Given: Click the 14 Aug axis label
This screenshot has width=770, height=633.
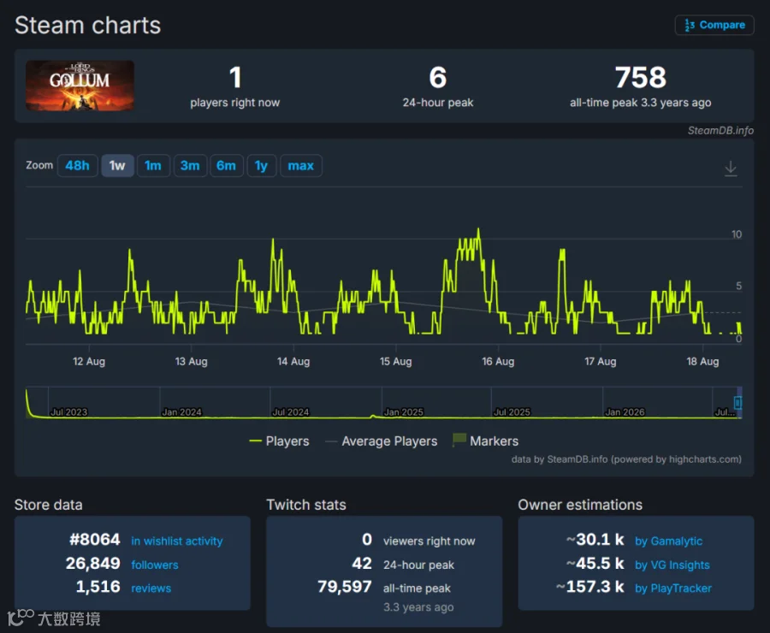Looking at the screenshot, I should (293, 362).
